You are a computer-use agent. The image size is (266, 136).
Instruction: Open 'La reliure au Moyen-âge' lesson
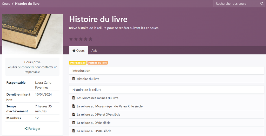110,106
